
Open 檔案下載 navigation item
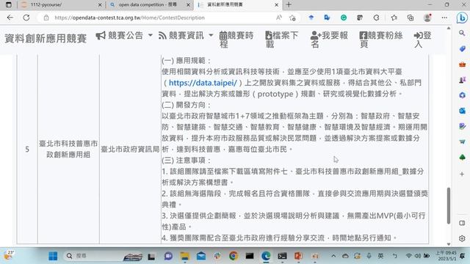(x=282, y=40)
